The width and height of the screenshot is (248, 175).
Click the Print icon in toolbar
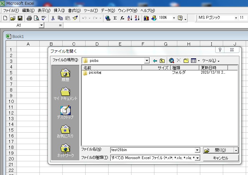click(29, 18)
